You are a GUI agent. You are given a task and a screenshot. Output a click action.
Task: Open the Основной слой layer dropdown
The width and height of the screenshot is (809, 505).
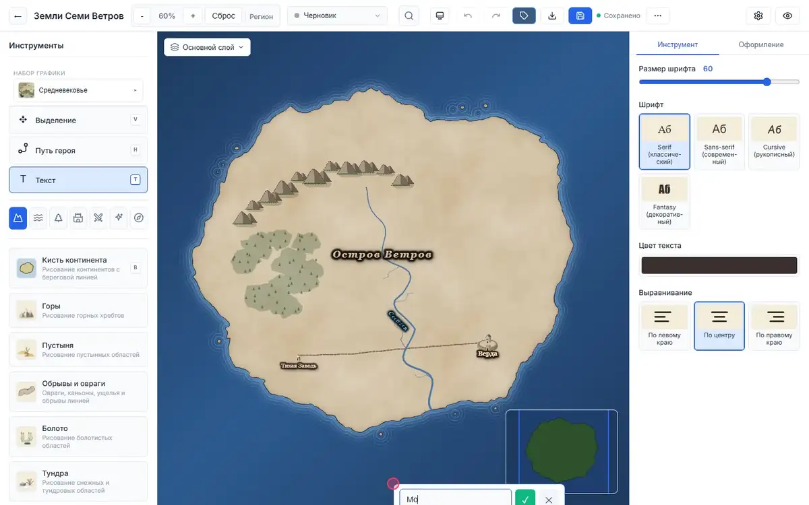tap(208, 47)
